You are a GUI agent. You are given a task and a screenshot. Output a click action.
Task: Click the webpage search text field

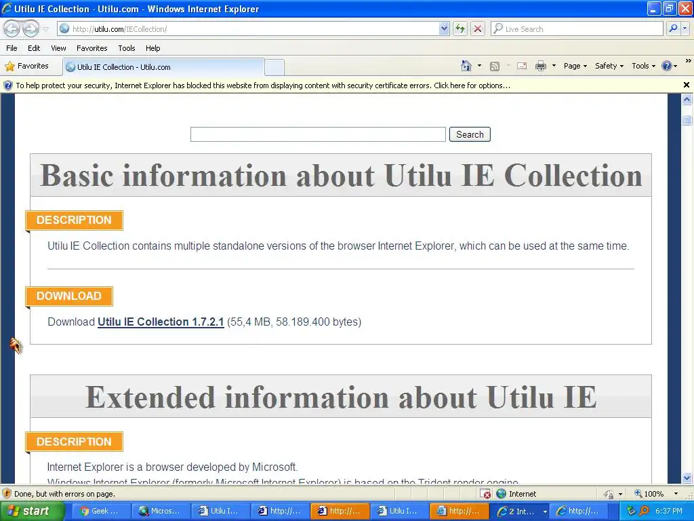point(318,134)
